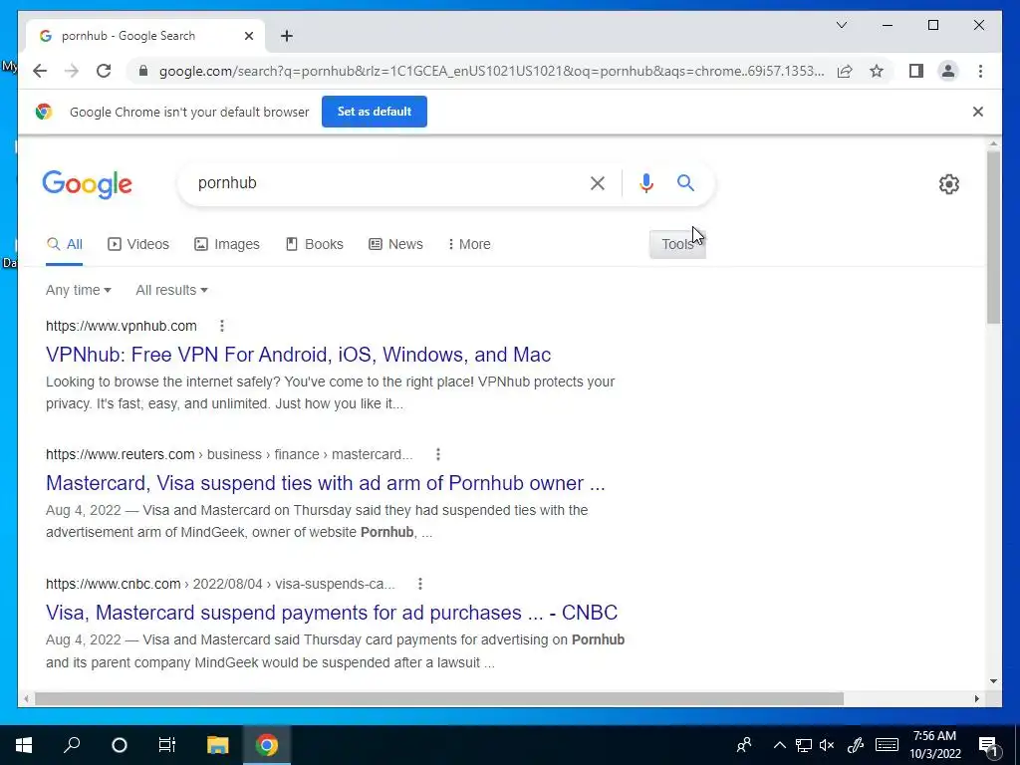1020x765 pixels.
Task: Open File Explorer from the taskbar
Action: [217, 745]
